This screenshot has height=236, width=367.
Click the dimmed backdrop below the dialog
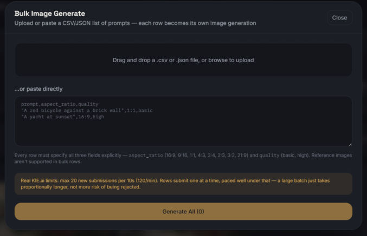point(183,233)
